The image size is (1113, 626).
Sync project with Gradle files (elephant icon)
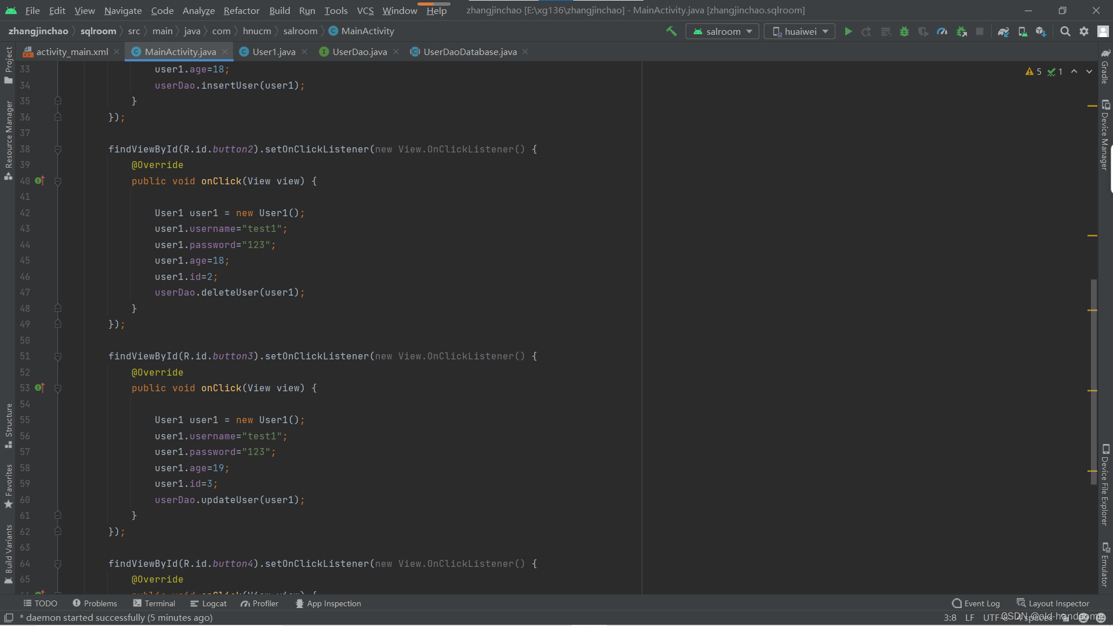tap(1003, 31)
